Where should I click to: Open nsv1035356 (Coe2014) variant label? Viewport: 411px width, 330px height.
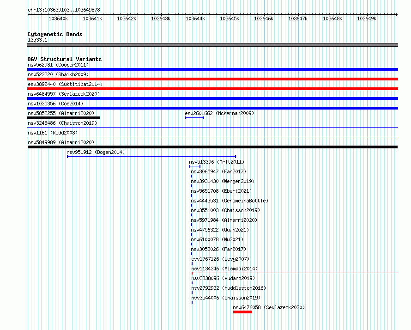tap(55, 104)
